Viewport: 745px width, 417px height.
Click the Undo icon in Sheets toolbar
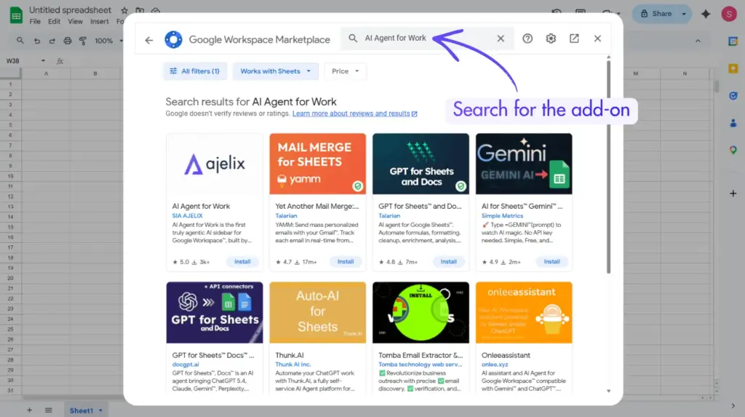pos(36,41)
